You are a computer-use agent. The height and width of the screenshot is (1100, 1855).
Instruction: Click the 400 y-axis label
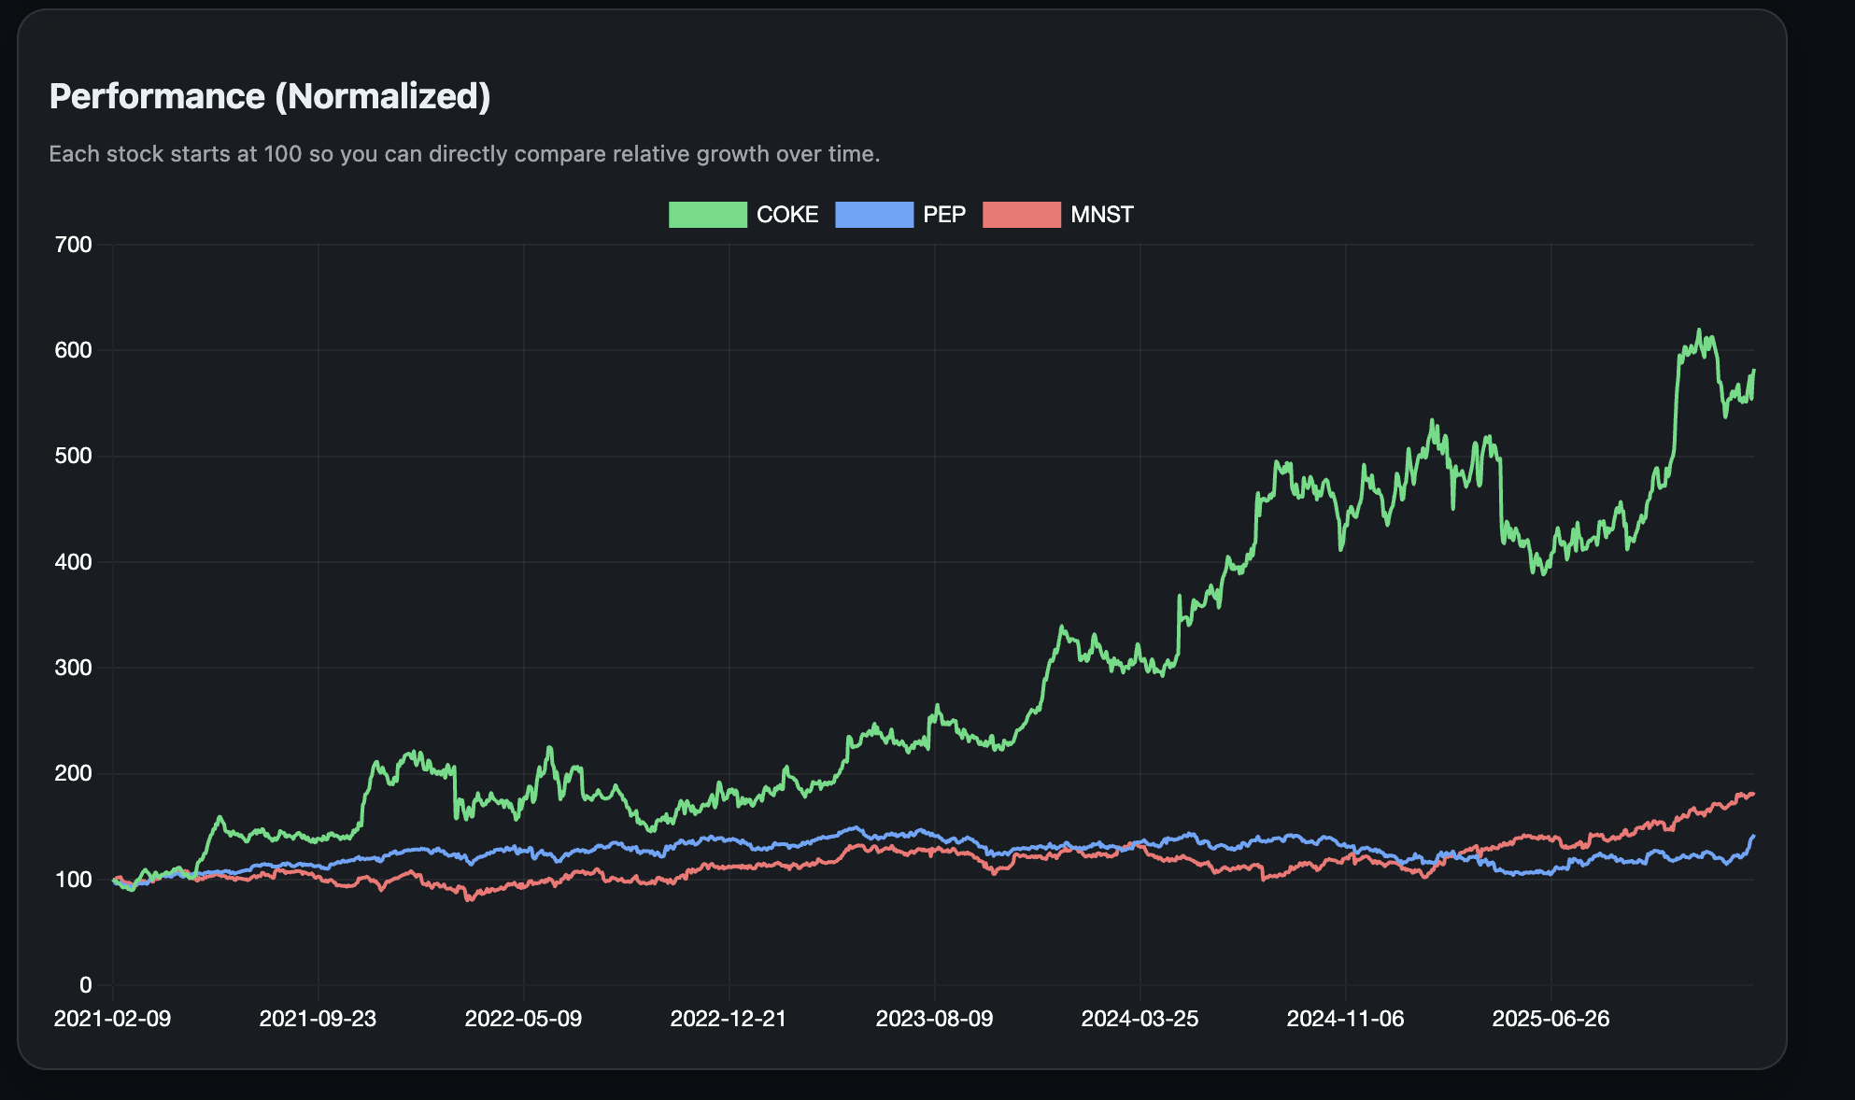pyautogui.click(x=74, y=562)
